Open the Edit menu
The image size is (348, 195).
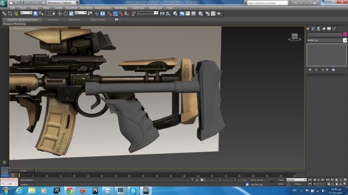pyautogui.click(x=13, y=8)
